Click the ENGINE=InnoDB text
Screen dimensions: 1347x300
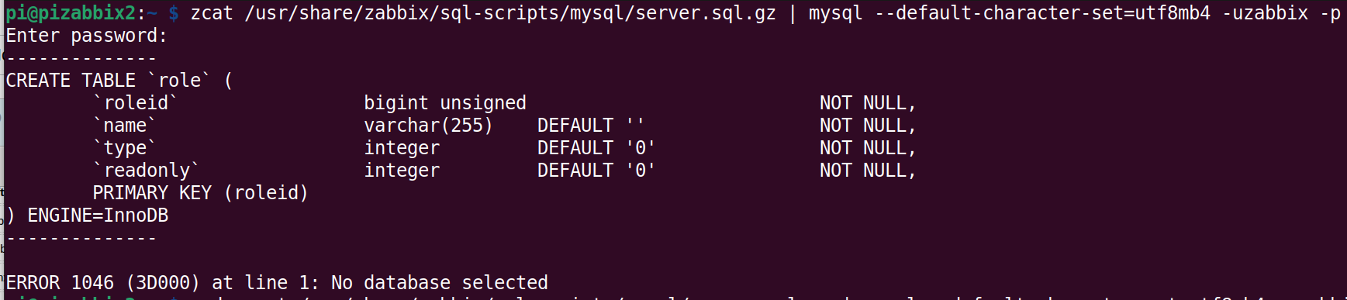[x=98, y=216]
